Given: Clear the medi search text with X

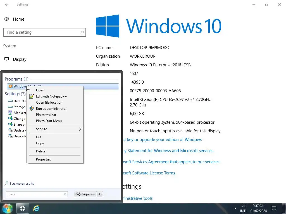Looking at the screenshot, I should [x=65, y=194].
